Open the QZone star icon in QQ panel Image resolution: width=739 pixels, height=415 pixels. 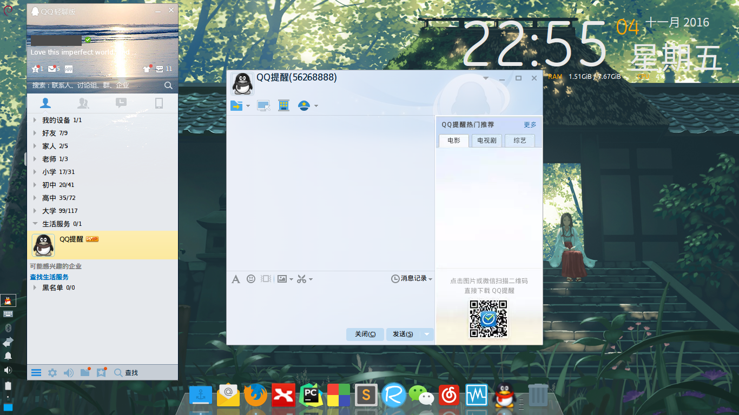click(36, 69)
